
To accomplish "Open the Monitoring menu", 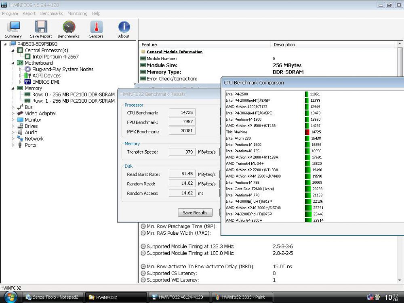I will pos(77,13).
